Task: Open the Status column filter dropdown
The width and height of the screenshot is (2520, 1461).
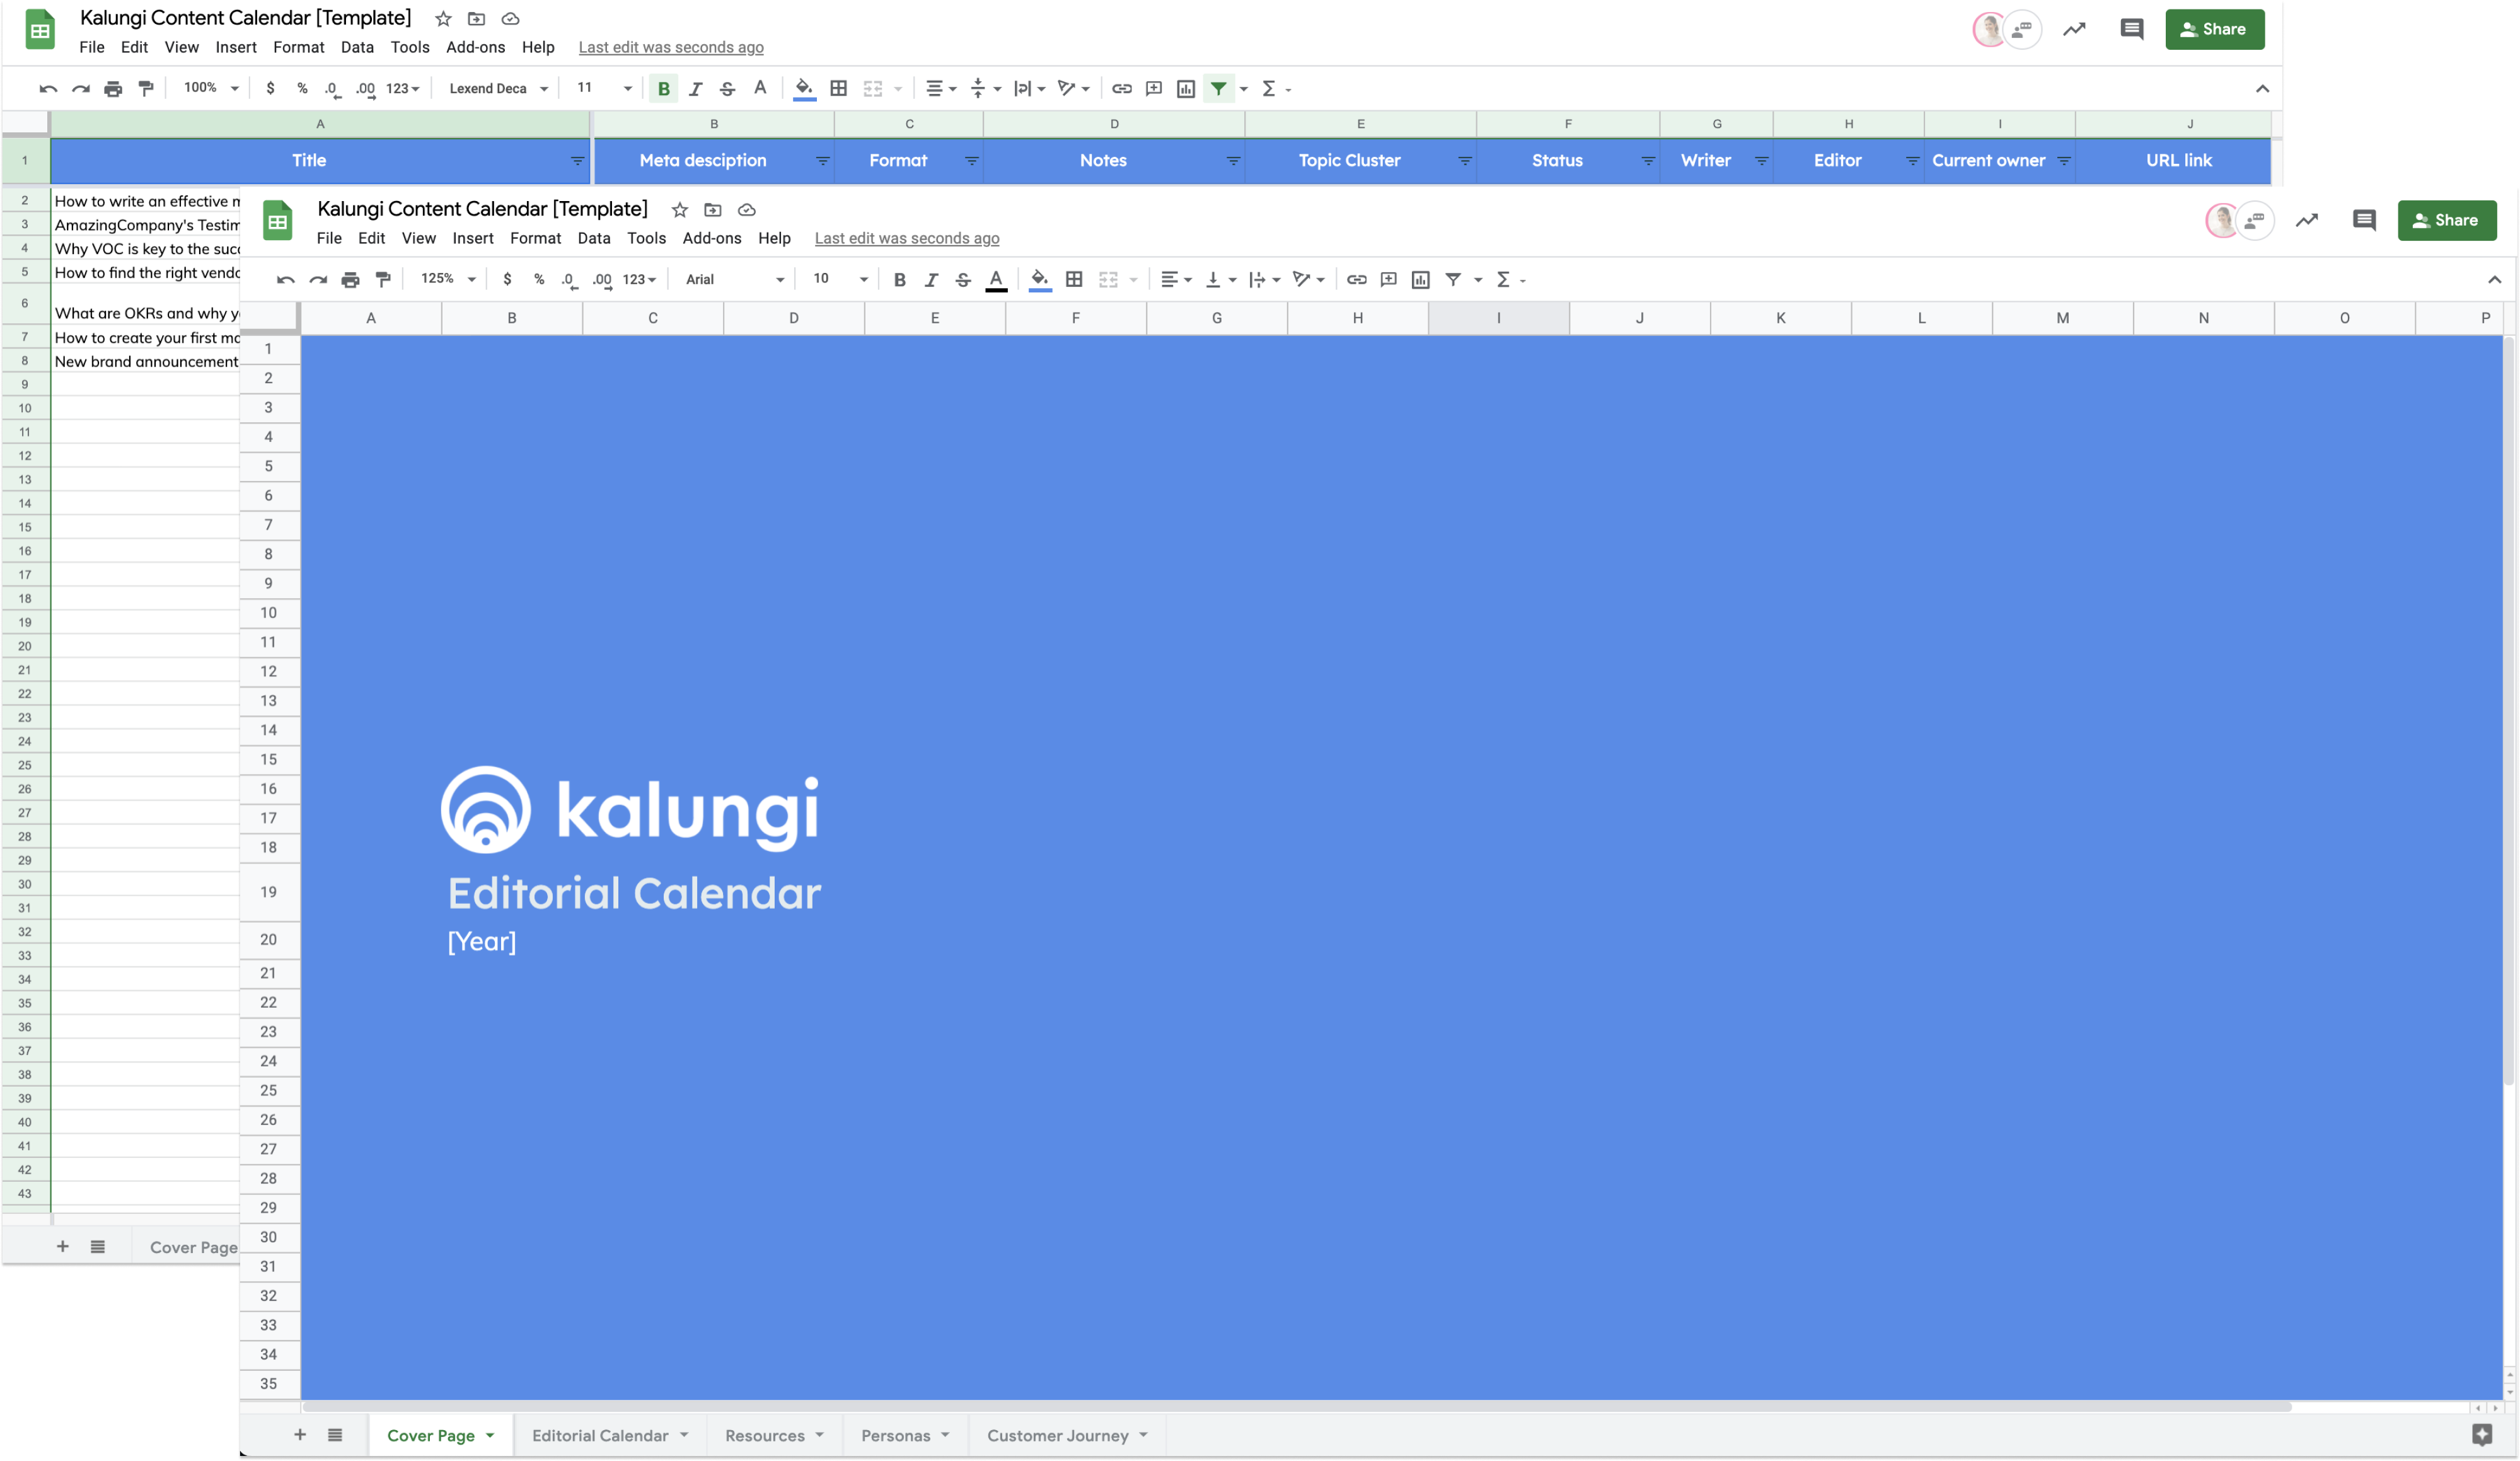Action: point(1647,161)
